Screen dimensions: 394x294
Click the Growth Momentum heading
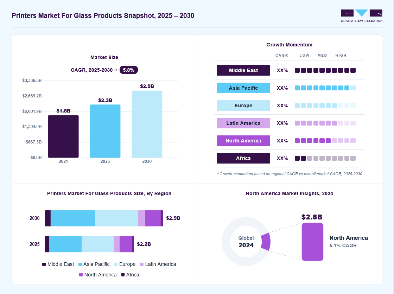[x=289, y=45]
